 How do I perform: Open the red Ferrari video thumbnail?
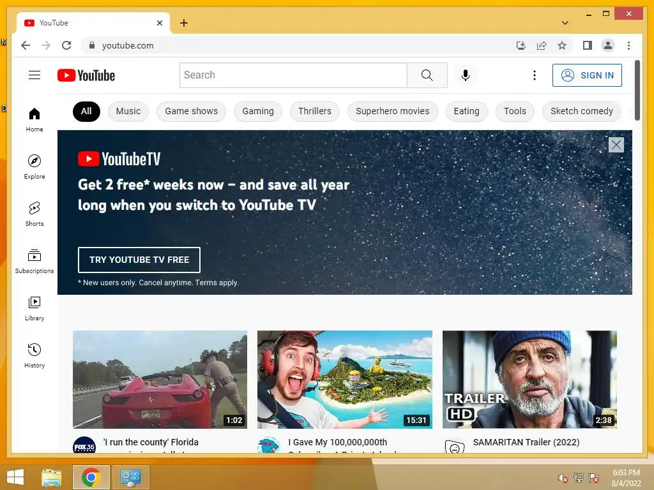click(160, 379)
